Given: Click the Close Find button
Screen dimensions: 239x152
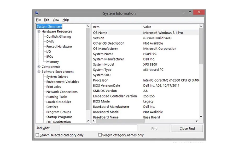Looking at the screenshot, I should pyautogui.click(x=187, y=128).
